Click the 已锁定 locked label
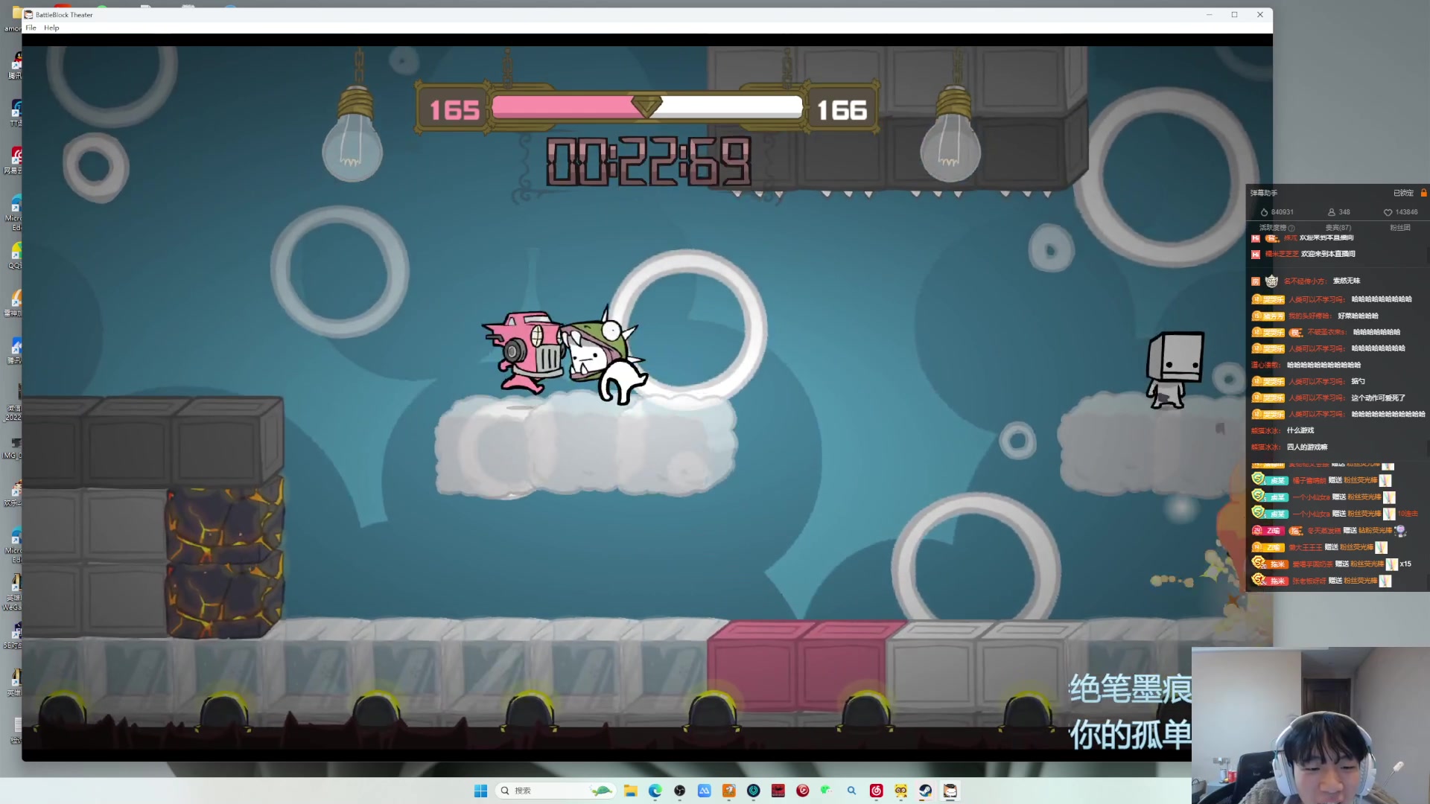Viewport: 1430px width, 804px height. pos(1403,193)
